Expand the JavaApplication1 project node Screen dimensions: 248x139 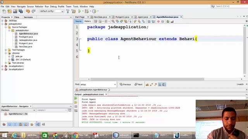tap(2, 66)
